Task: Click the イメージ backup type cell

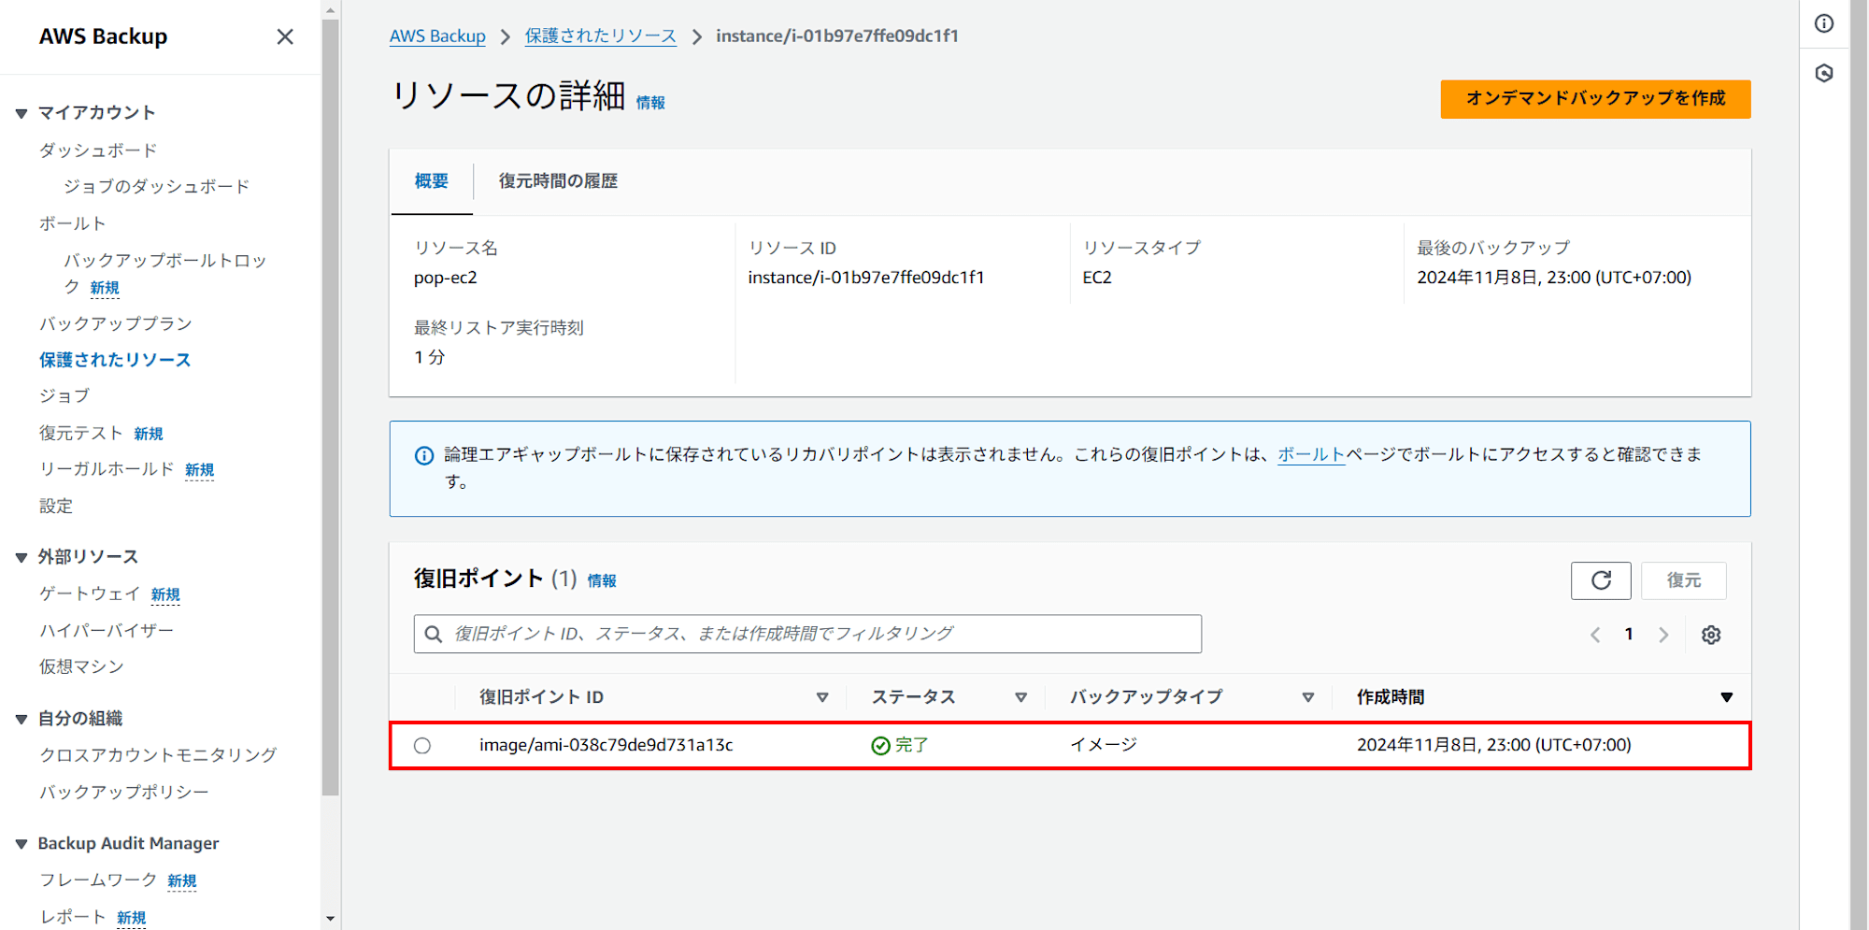Action: pos(1104,745)
